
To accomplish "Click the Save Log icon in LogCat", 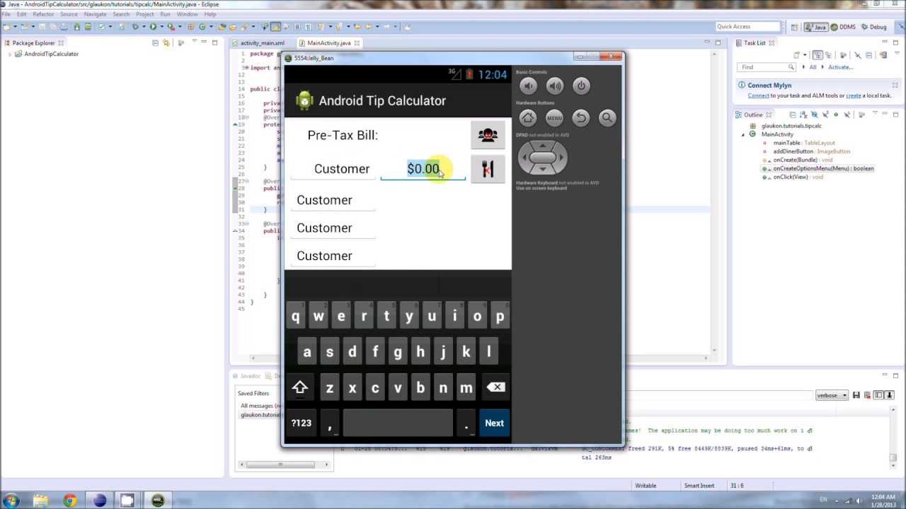I will [x=856, y=395].
